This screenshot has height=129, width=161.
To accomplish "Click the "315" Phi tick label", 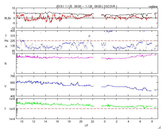I will [13, 36].
